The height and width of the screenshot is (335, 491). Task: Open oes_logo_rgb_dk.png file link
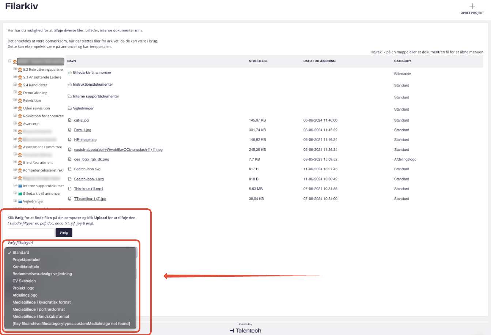click(91, 160)
